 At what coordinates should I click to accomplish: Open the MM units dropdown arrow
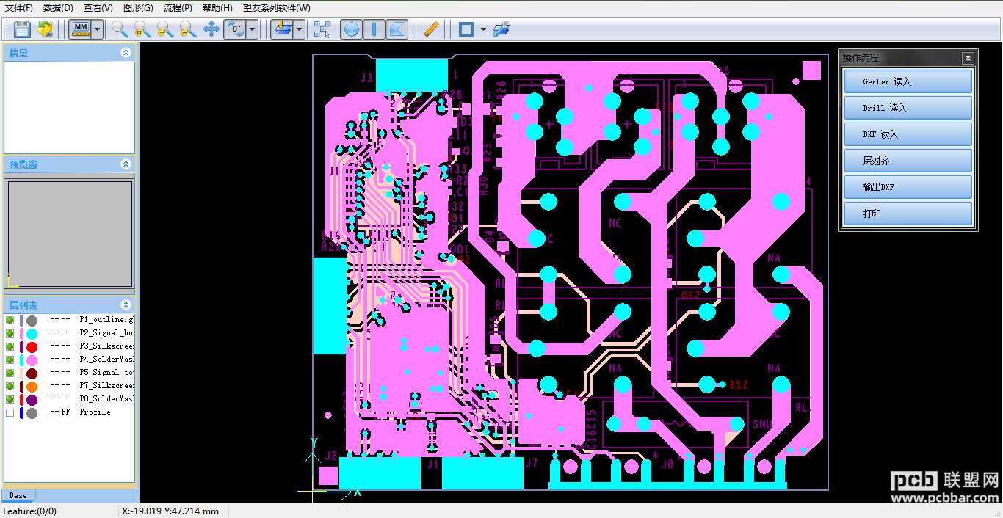98,29
